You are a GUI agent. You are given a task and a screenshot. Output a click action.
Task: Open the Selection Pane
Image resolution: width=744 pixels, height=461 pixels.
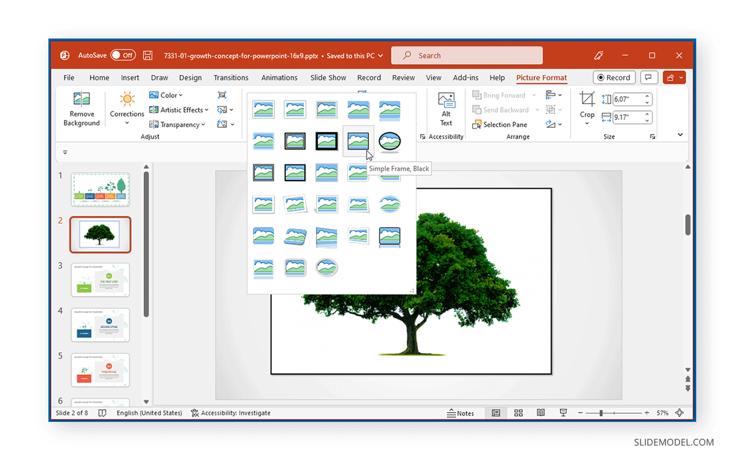(500, 124)
